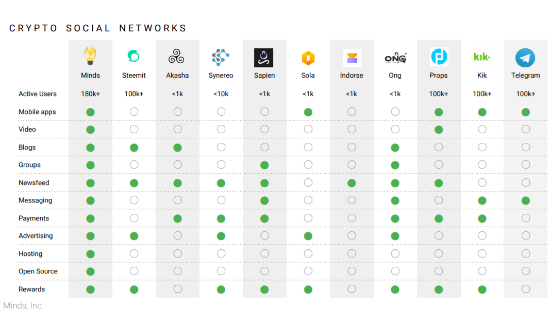Click the Props blue logo
The image size is (551, 312).
point(439,57)
